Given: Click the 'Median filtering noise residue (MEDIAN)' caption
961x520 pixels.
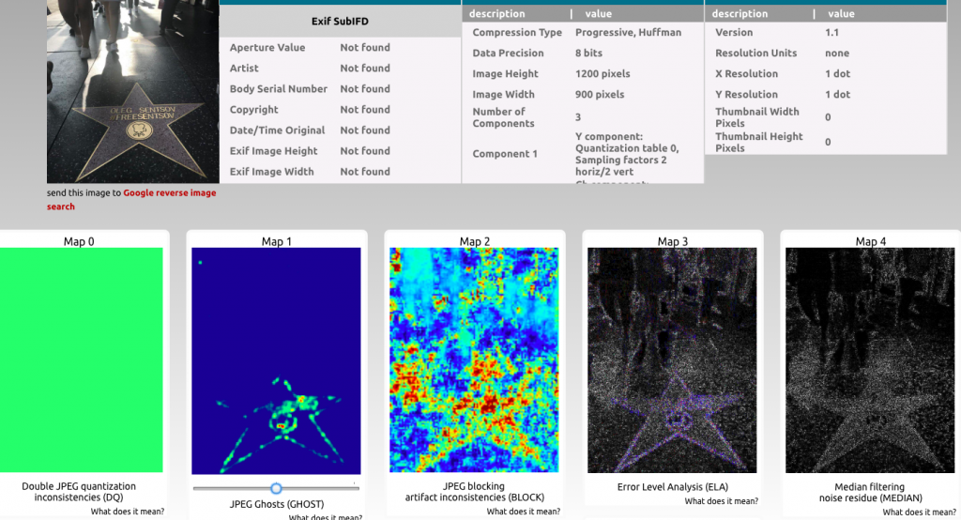Looking at the screenshot, I should pos(870,493).
